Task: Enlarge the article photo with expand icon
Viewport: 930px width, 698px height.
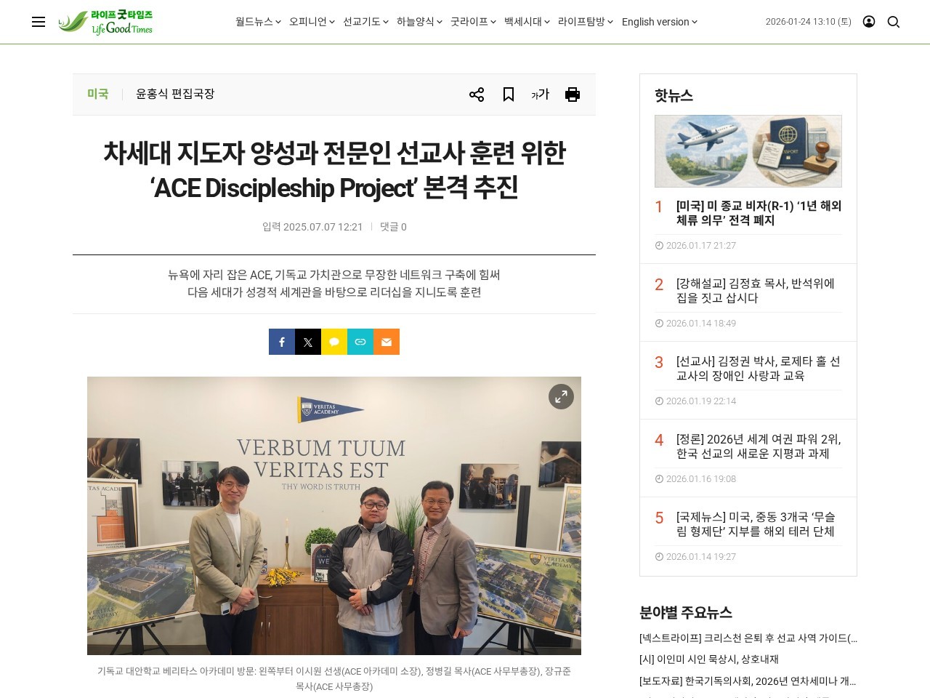Action: tap(561, 396)
